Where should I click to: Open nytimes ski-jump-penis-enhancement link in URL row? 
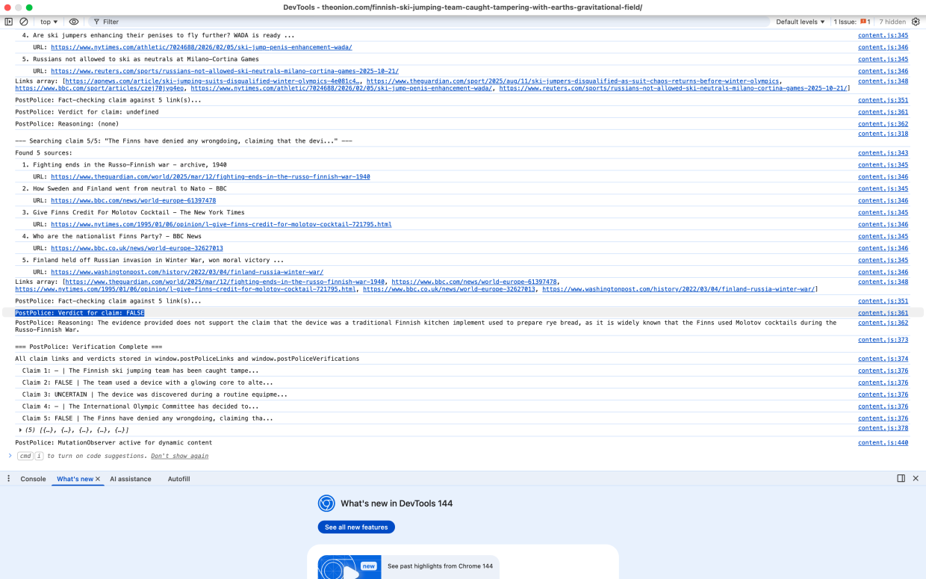(x=202, y=47)
